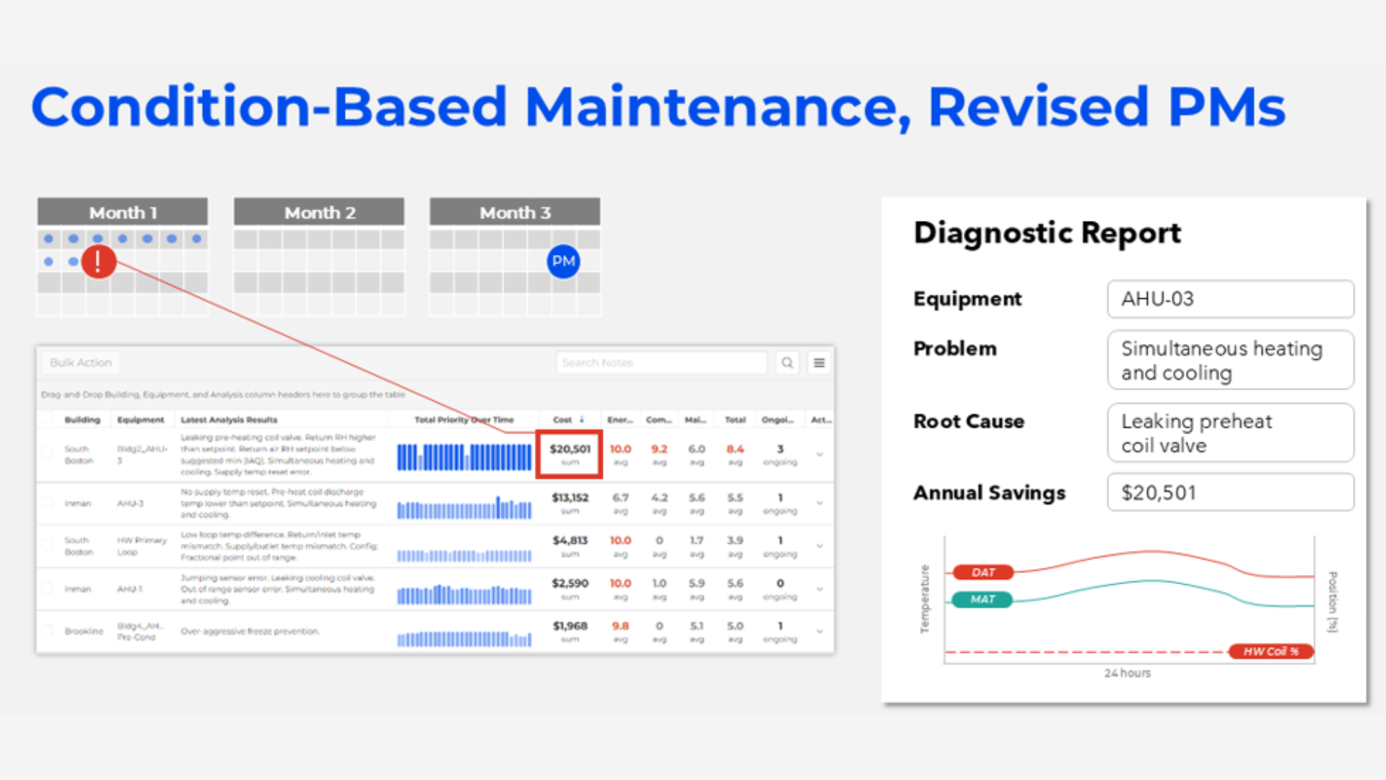Open the search magnifier icon
Image resolution: width=1386 pixels, height=780 pixels.
pos(786,363)
